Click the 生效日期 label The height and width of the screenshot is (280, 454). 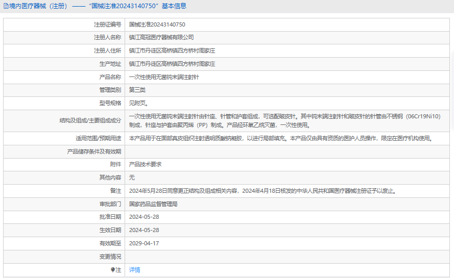[x=110, y=230]
